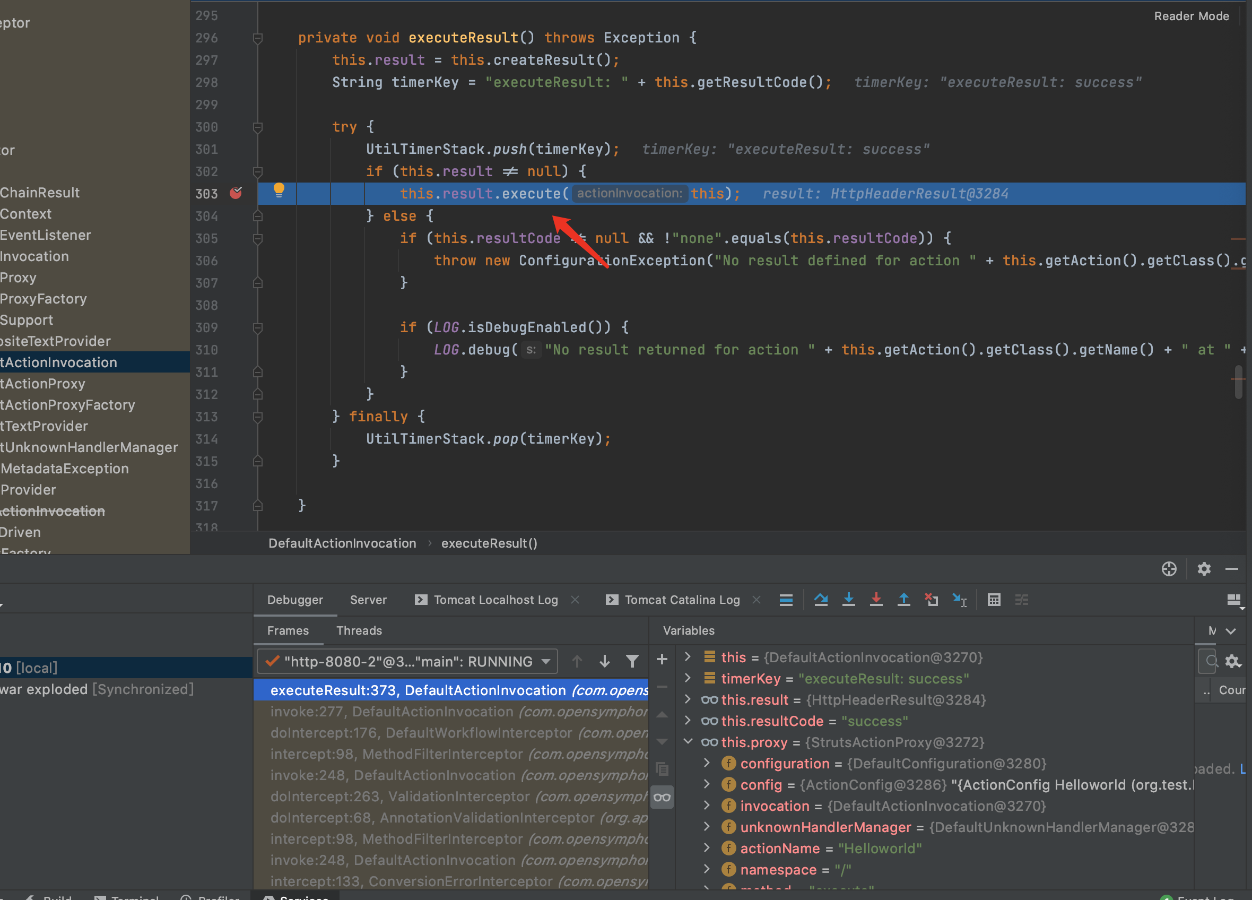The height and width of the screenshot is (900, 1252).
Task: Expand the timerKey variable node
Action: [x=688, y=678]
